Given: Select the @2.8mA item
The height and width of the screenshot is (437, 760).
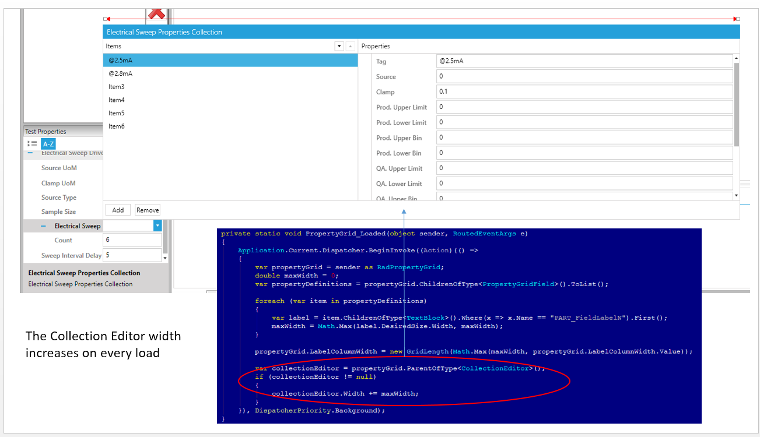Looking at the screenshot, I should point(230,73).
